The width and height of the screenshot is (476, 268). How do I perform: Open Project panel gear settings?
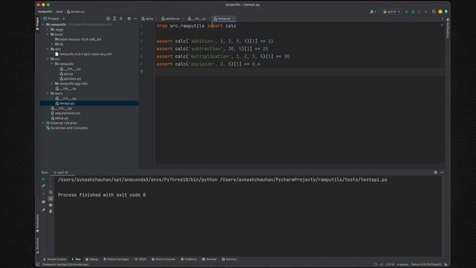[129, 19]
